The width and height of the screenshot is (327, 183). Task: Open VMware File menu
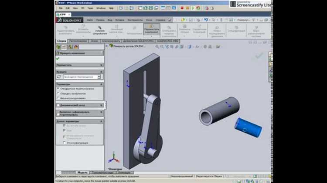[x=61, y=8]
